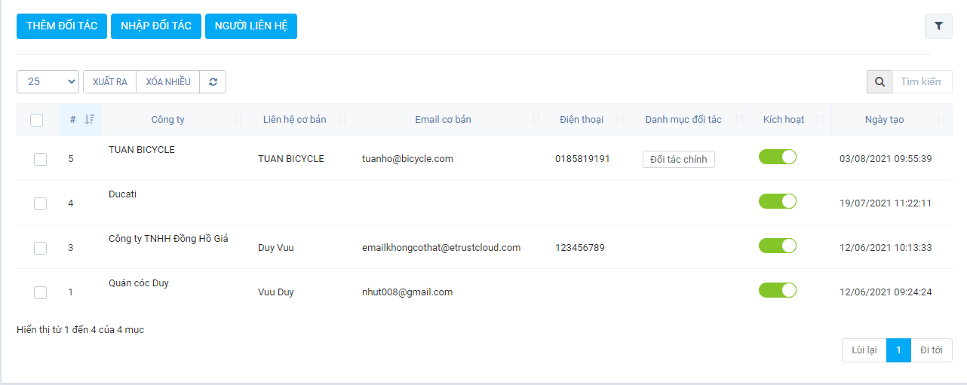Click the Thêm đối tác button
The height and width of the screenshot is (385, 967).
[62, 26]
